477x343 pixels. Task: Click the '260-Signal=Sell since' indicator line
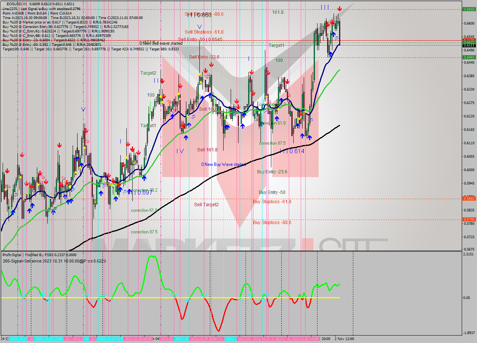(54, 261)
